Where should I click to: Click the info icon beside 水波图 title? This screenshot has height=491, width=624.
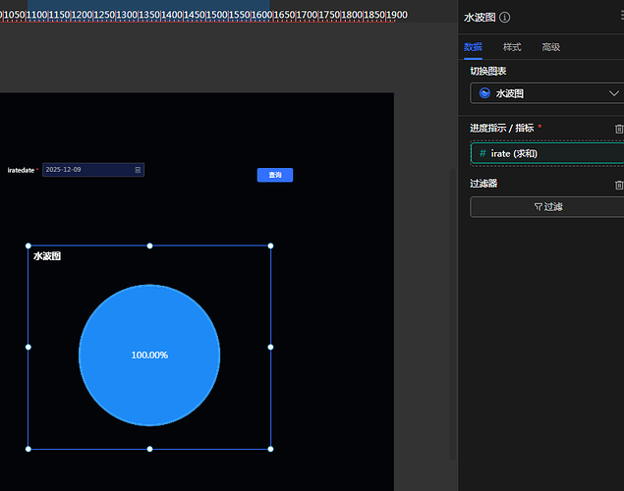pos(505,18)
